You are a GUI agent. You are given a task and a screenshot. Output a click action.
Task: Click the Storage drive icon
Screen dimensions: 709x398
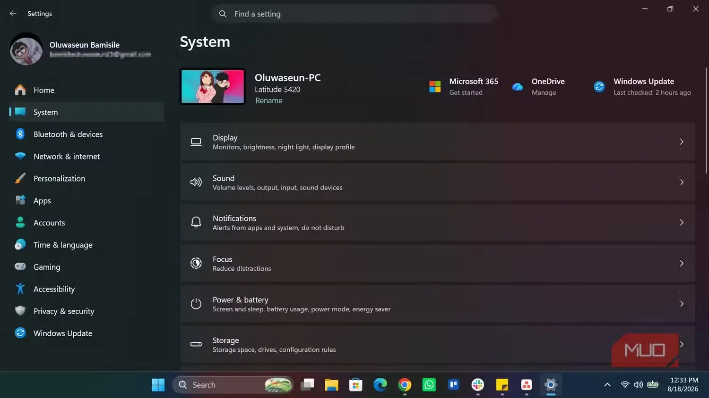pos(196,344)
